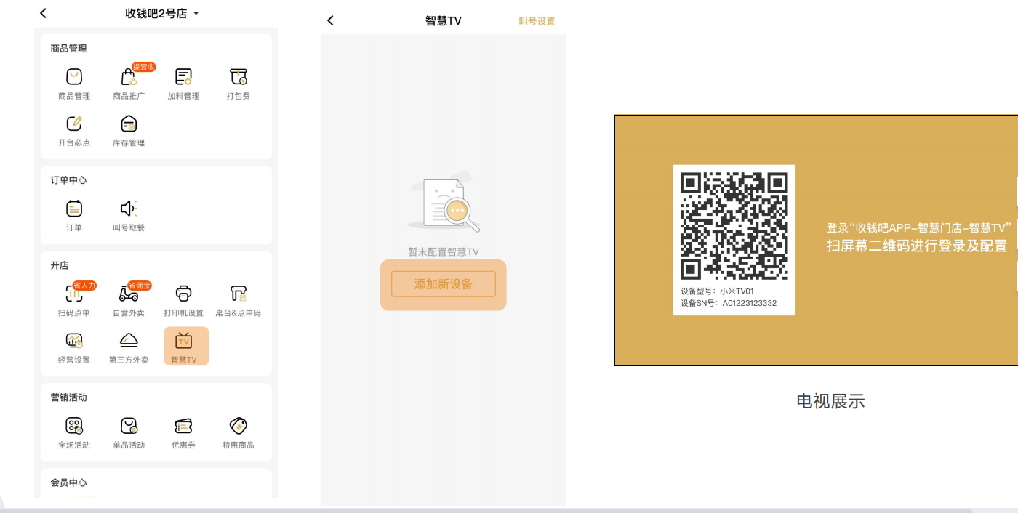Click the TV login QR code
This screenshot has width=1018, height=513.
pyautogui.click(x=734, y=226)
